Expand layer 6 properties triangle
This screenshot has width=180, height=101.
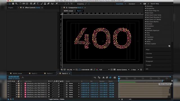pyautogui.click(x=17, y=95)
